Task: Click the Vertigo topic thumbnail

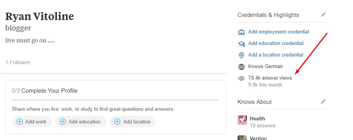Action: pyautogui.click(x=242, y=138)
